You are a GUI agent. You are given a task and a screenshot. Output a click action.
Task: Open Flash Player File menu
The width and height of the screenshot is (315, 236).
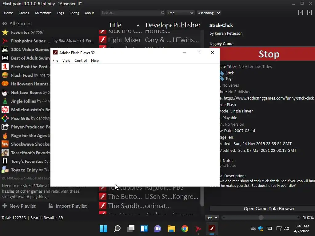pyautogui.click(x=55, y=61)
